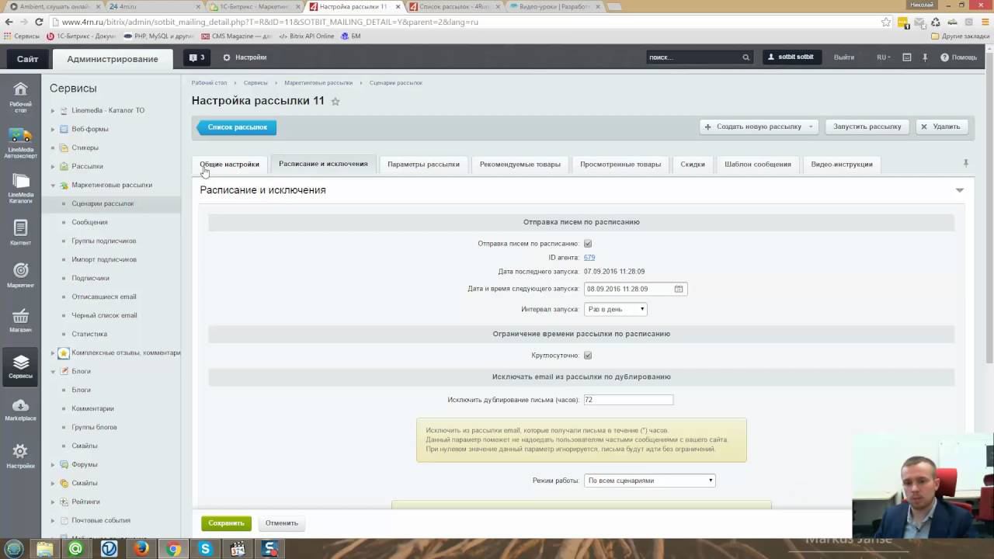This screenshot has height=559, width=994.
Task: Click Запустить рассылку button
Action: (x=867, y=127)
